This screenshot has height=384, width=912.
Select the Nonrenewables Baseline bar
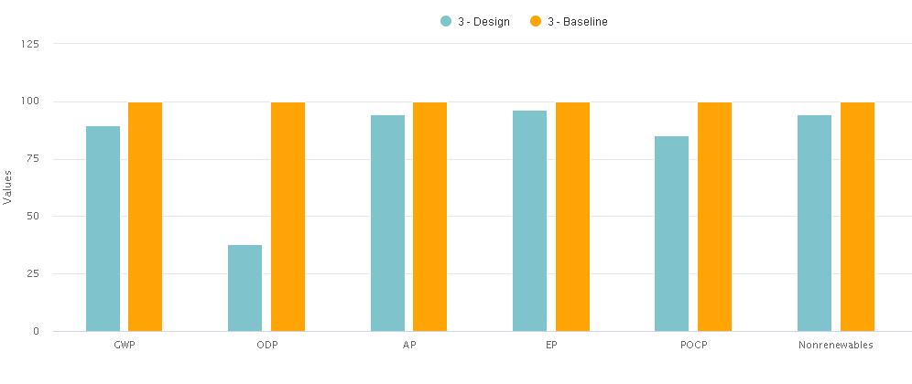(x=857, y=217)
